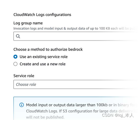Viewport: 138px width, 120px height.
Task: Click the magnifier icon in the log group field
Action: (x=18, y=36)
